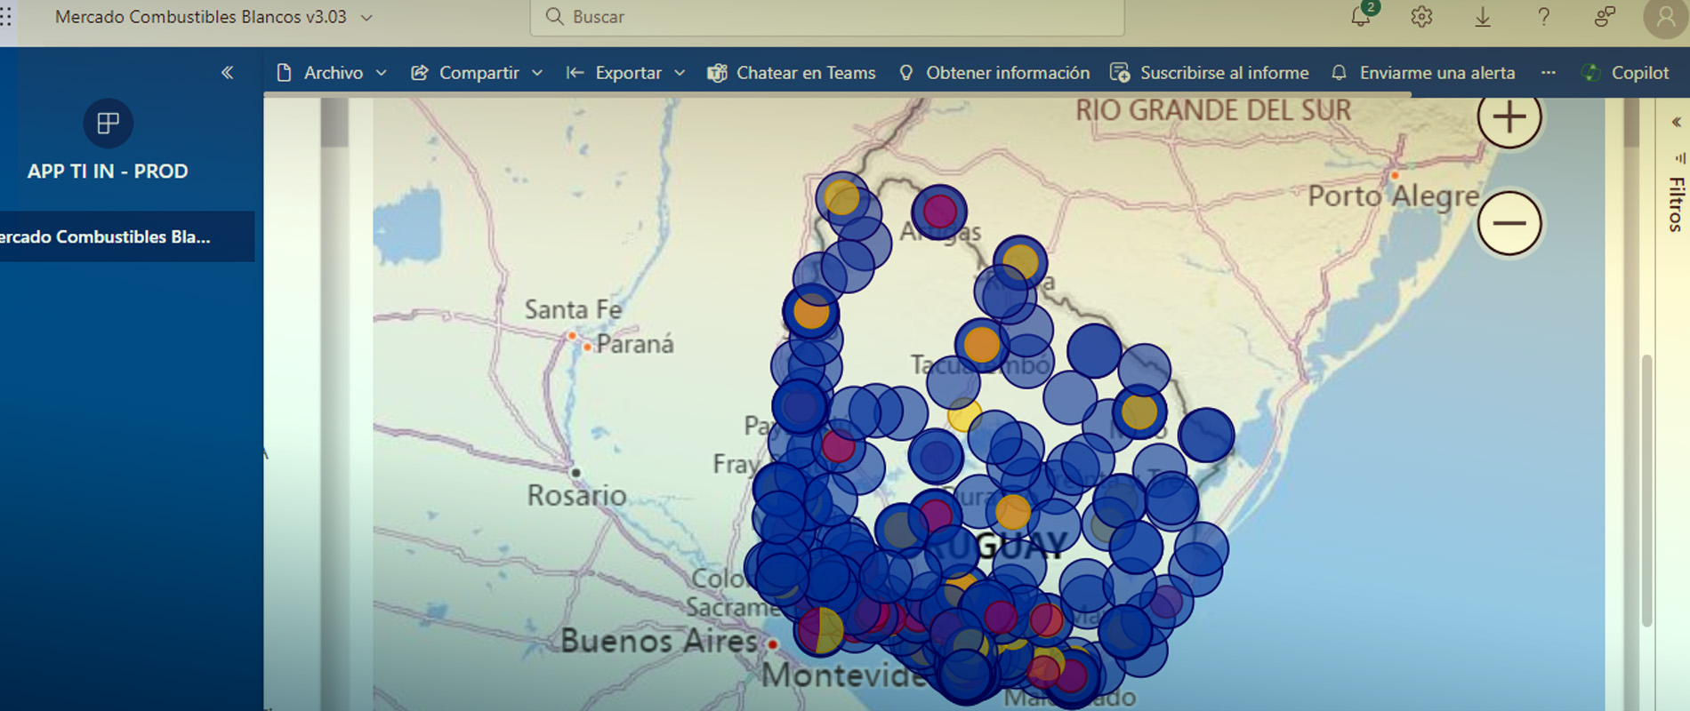The height and width of the screenshot is (711, 1690).
Task: Click Suscribirse al informe
Action: point(1210,73)
